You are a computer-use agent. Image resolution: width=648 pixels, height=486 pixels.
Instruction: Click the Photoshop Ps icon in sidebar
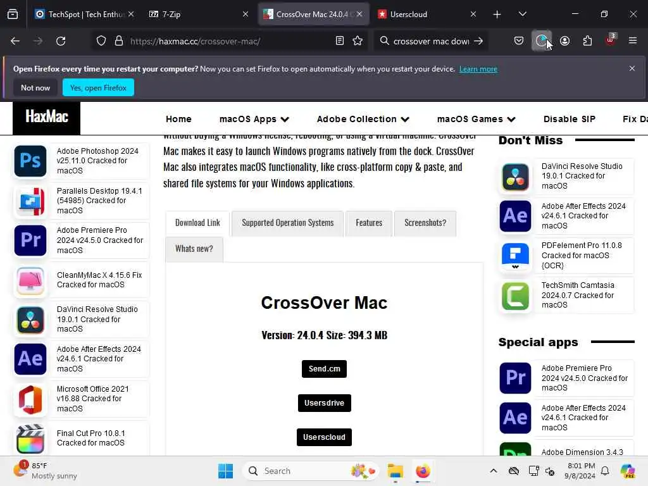tap(30, 161)
